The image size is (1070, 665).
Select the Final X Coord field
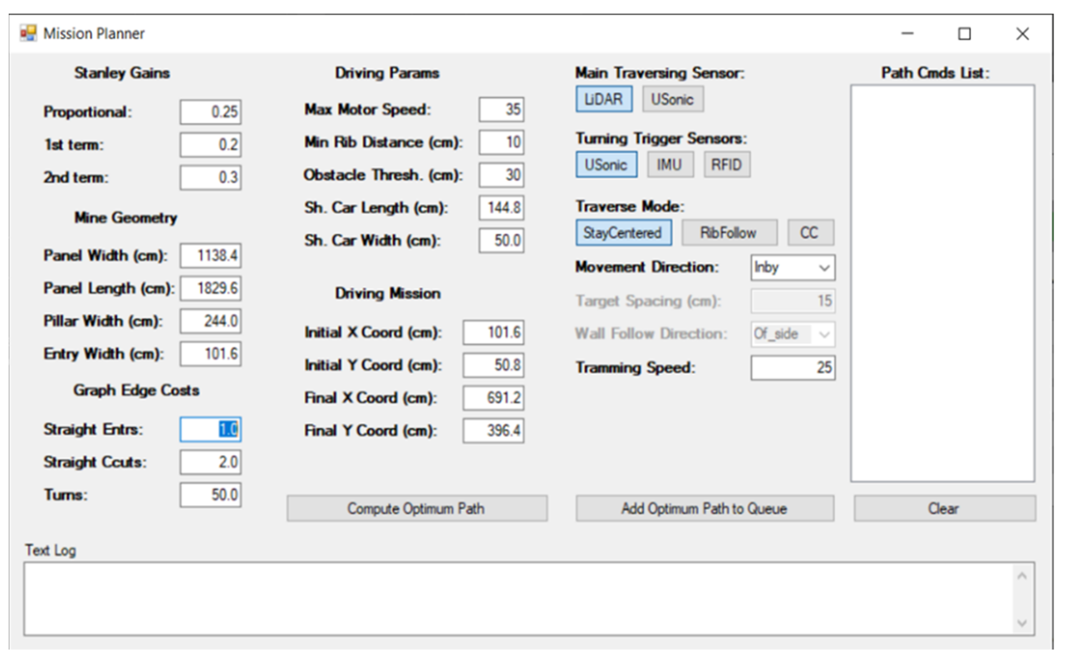pos(493,398)
